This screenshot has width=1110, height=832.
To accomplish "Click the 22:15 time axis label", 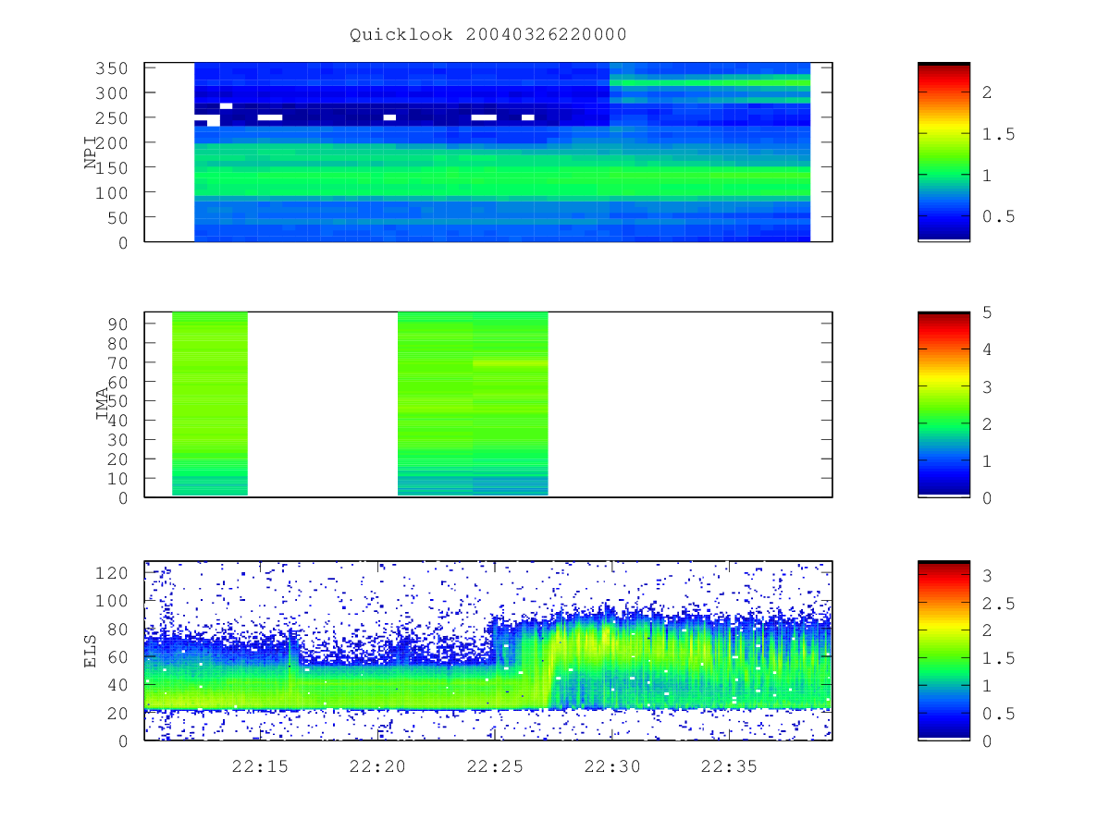I will pos(259,766).
